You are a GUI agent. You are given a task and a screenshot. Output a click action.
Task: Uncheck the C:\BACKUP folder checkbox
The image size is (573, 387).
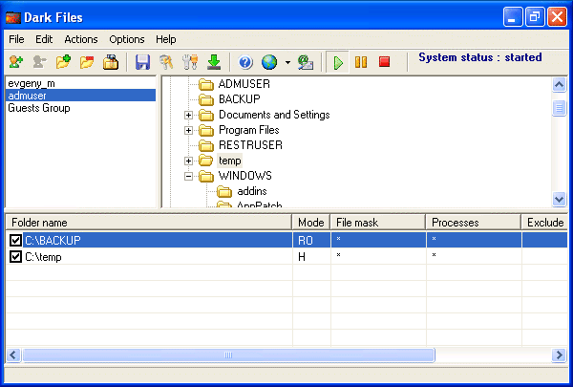tap(15, 240)
